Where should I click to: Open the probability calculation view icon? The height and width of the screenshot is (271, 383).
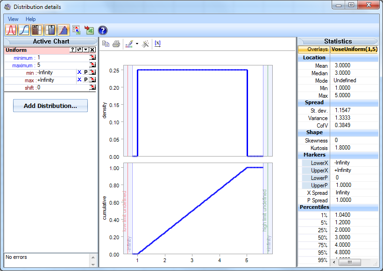coord(36,29)
